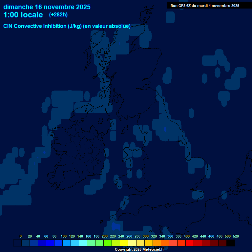The width and height of the screenshot is (252, 252).
Task: Click the 'Run GFS 6Z' run info banner
Action: 205,6
